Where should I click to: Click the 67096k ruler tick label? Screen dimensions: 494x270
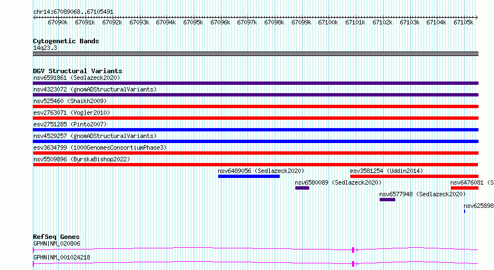220,22
